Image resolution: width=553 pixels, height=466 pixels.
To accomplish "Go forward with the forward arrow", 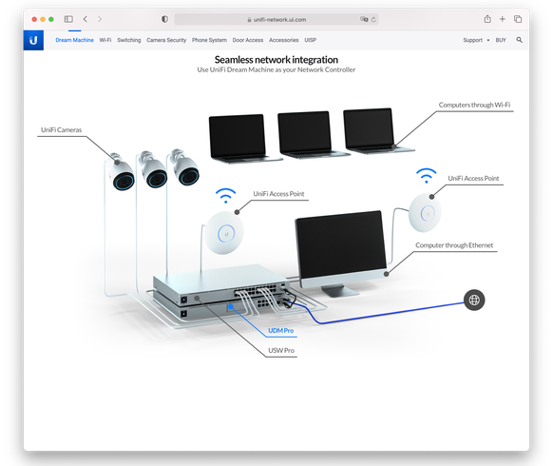I will click(100, 19).
